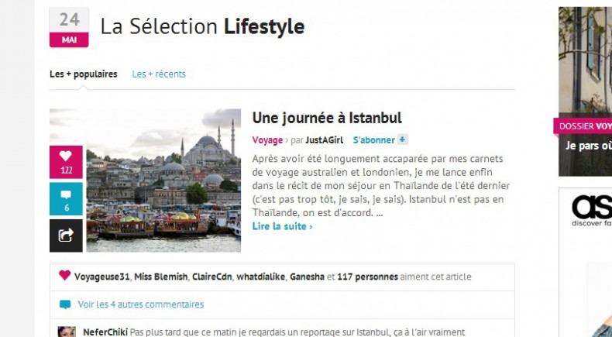Open the Voyage category link
Viewport: 612px width, 337px height.
coord(267,139)
